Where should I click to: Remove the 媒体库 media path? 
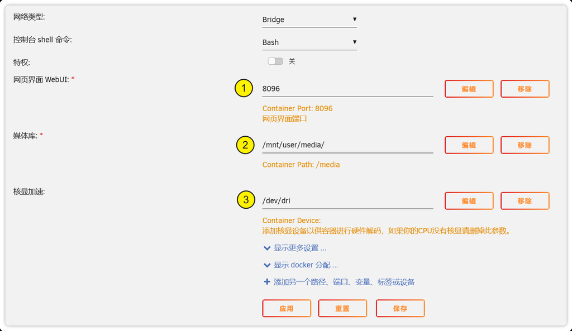click(x=525, y=145)
